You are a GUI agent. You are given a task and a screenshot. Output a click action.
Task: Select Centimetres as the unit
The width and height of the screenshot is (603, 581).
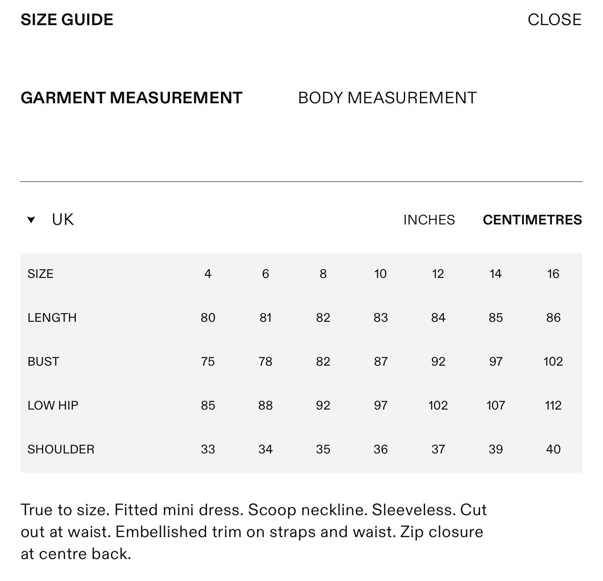[x=532, y=220]
